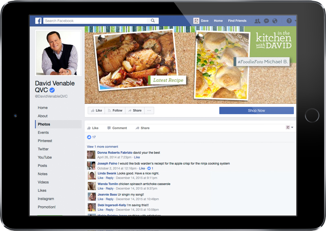The height and width of the screenshot is (231, 326).
Task: Open the Help question mark icon
Action: pyautogui.click(x=289, y=21)
